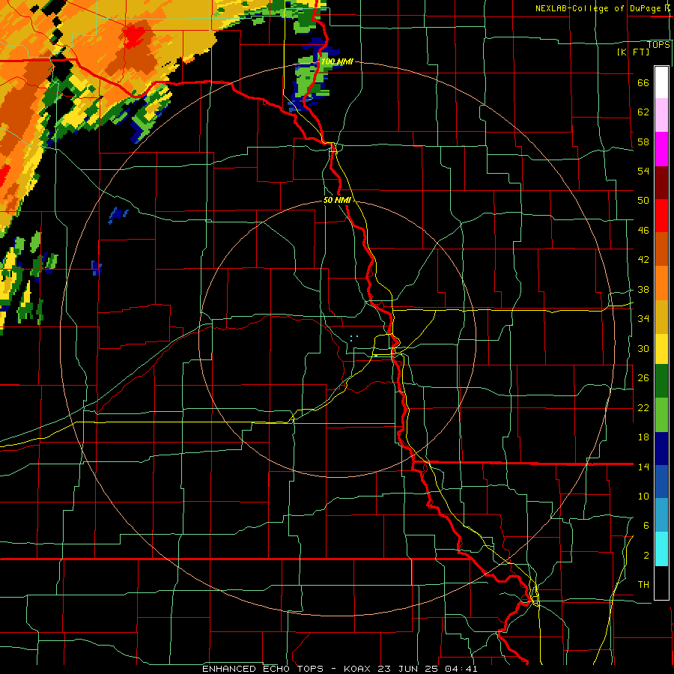Click the 04:41 time stamp
The height and width of the screenshot is (674, 674).
[461, 669]
